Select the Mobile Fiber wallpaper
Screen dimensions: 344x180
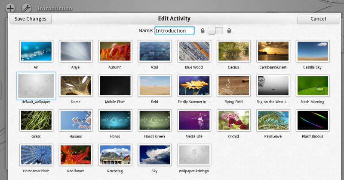(115, 86)
